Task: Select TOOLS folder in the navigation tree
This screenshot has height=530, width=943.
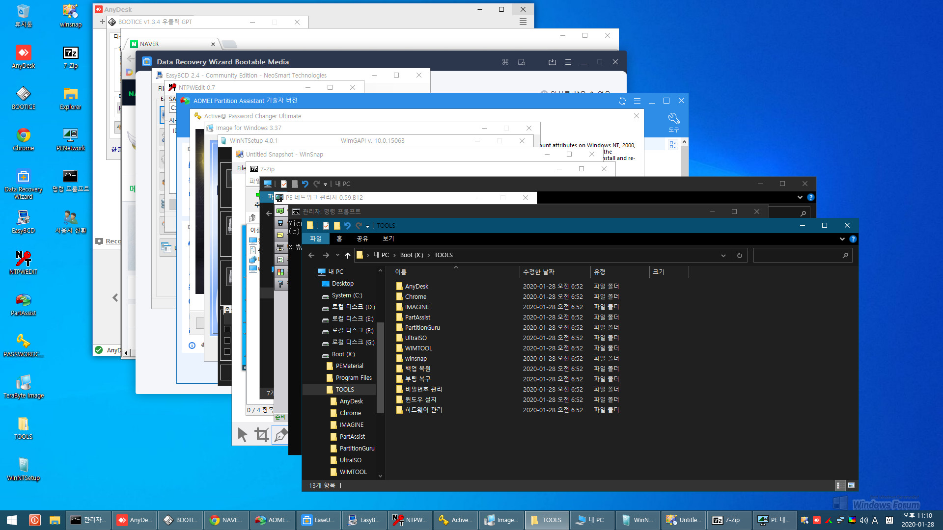Action: pos(344,390)
